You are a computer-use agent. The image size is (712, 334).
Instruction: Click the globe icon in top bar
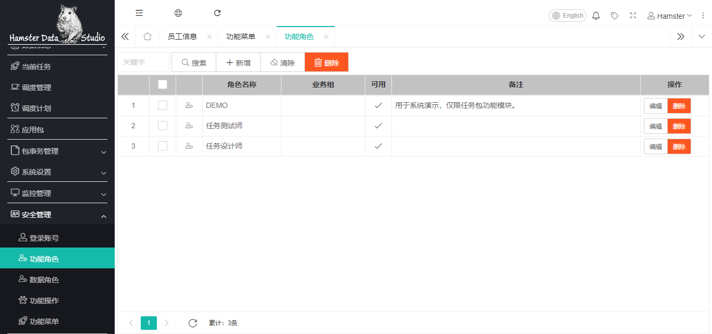point(178,13)
